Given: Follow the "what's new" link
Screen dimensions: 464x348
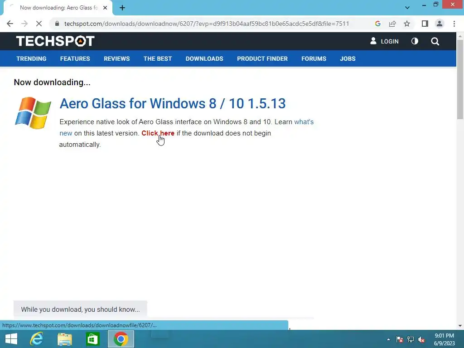Looking at the screenshot, I should (304, 122).
